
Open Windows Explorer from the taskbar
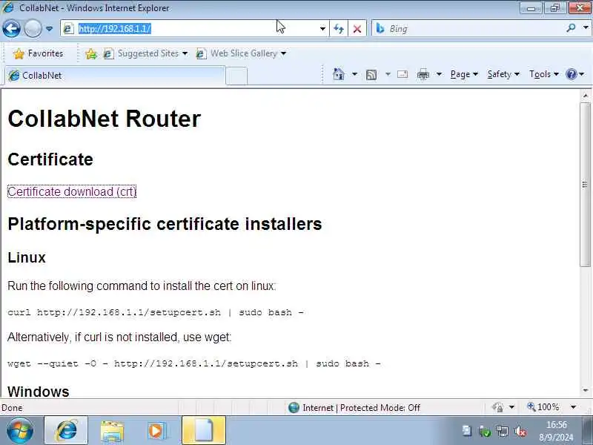coord(113,431)
